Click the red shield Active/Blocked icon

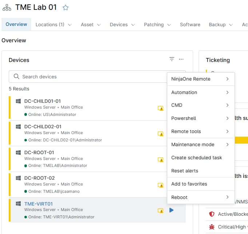[x=212, y=214]
